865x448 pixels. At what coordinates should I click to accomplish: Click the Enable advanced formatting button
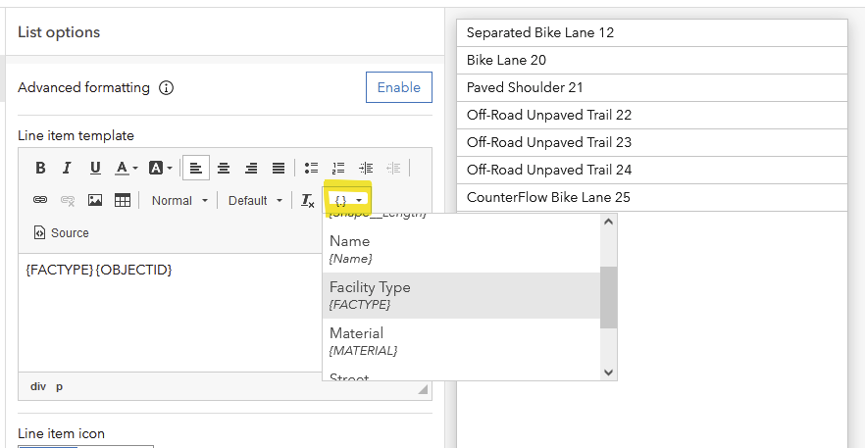[399, 87]
